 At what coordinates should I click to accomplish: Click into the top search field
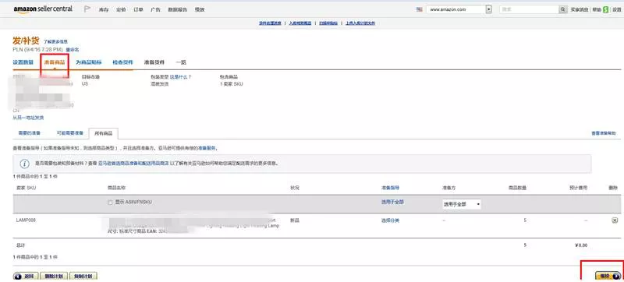529,9
